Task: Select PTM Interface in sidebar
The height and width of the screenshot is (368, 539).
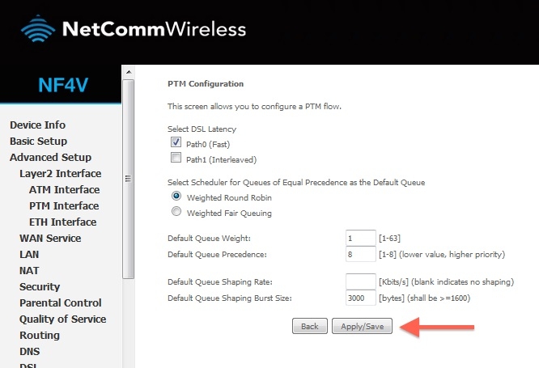Action: [x=64, y=205]
